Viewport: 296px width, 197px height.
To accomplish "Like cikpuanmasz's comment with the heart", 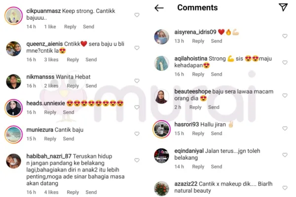I will 137,15.
